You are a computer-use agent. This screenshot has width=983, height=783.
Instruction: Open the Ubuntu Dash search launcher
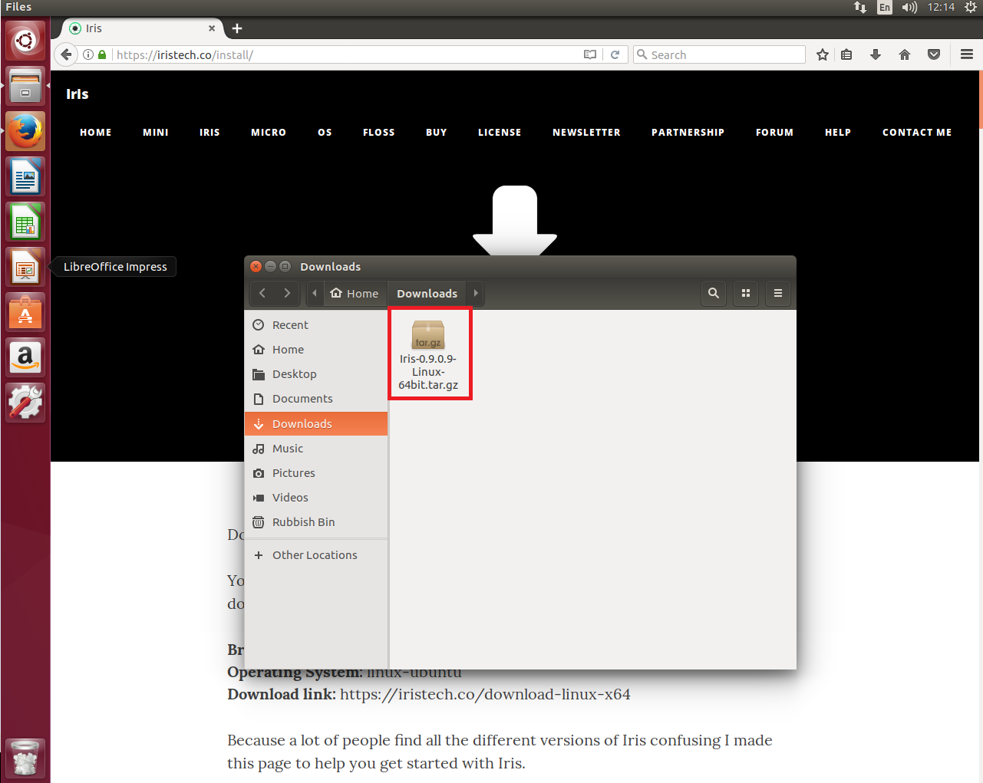point(25,41)
